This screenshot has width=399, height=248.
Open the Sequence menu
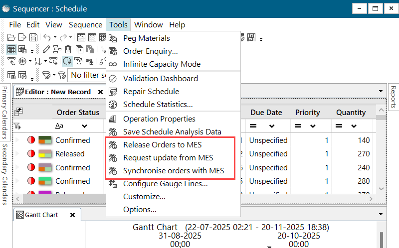pos(85,25)
